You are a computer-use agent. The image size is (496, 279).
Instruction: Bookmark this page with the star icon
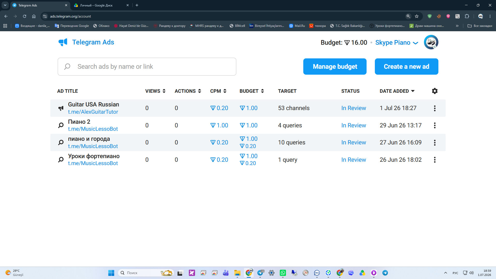point(417,16)
